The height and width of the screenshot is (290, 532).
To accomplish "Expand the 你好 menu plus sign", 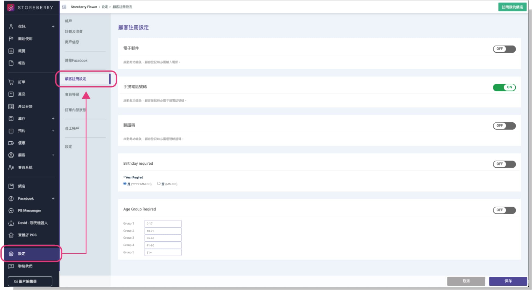I will click(x=53, y=26).
